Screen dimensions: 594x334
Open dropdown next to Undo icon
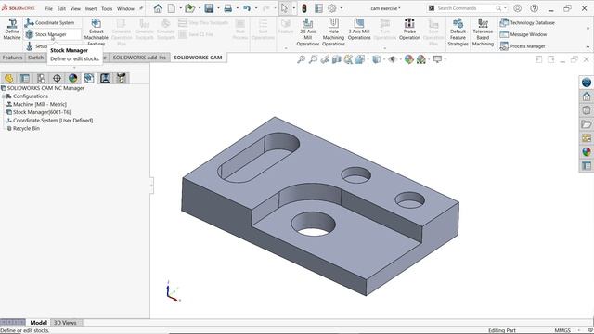pyautogui.click(x=256, y=8)
